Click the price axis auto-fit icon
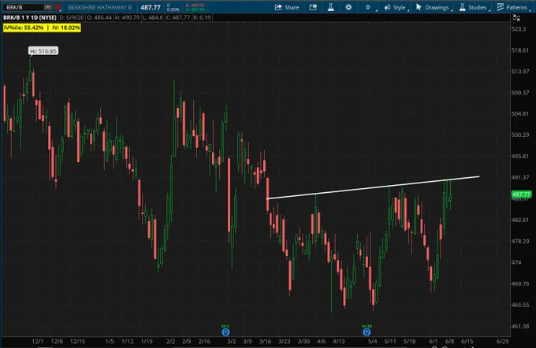536x348 pixels. pyautogui.click(x=516, y=18)
